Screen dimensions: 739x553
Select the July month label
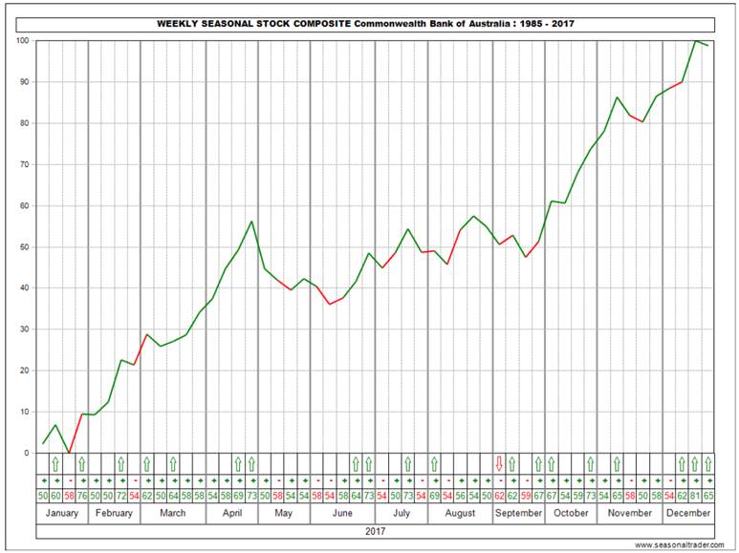pyautogui.click(x=402, y=513)
